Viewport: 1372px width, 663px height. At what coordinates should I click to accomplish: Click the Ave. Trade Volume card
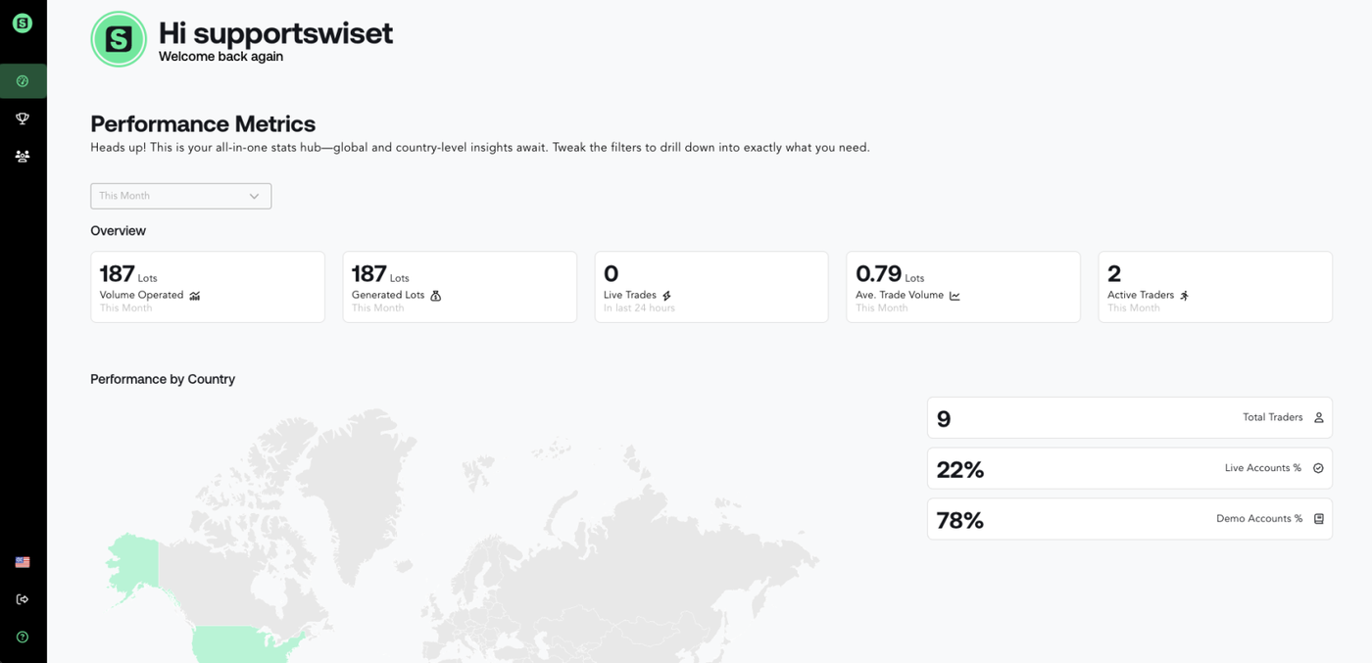[962, 287]
